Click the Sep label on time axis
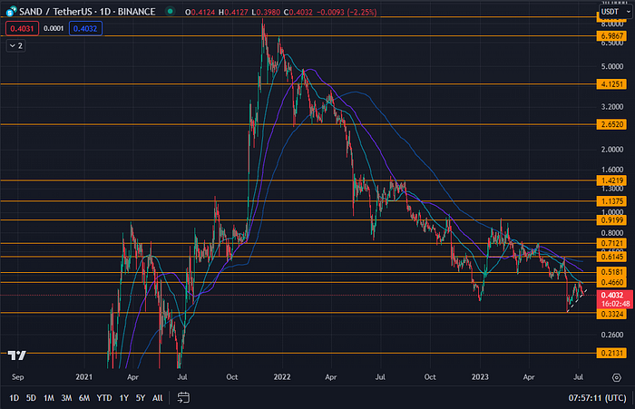635x409 pixels. [18, 377]
